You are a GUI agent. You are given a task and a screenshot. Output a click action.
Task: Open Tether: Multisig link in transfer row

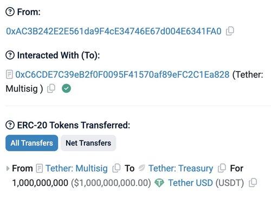point(76,168)
